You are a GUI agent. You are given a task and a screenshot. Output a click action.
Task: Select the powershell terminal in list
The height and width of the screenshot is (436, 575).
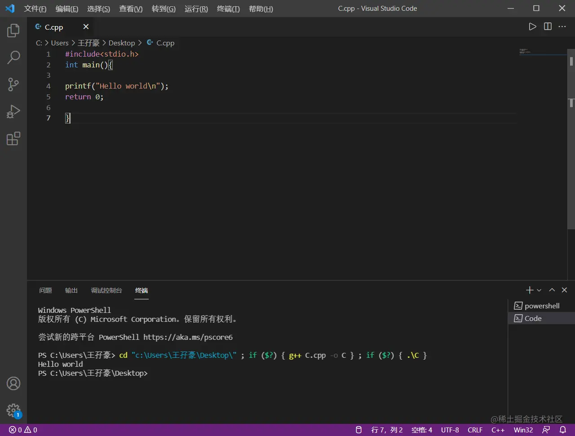pos(541,306)
